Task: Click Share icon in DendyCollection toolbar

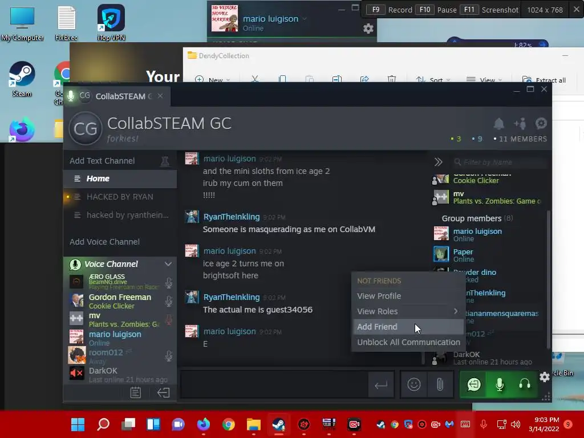Action: [x=364, y=79]
